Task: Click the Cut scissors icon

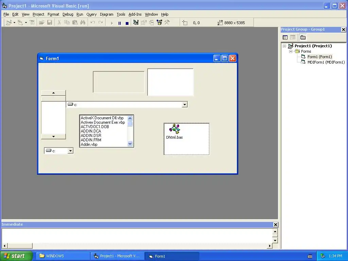Action: [x=59, y=23]
